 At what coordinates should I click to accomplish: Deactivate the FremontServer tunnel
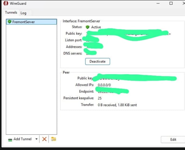point(97,61)
